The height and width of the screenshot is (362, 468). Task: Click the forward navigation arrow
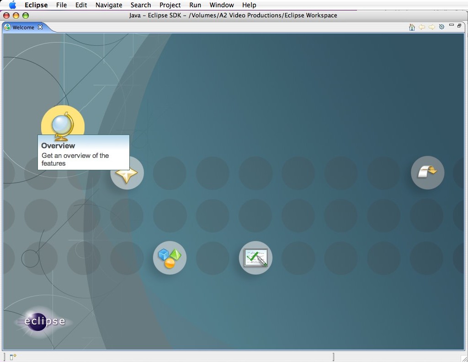(432, 27)
